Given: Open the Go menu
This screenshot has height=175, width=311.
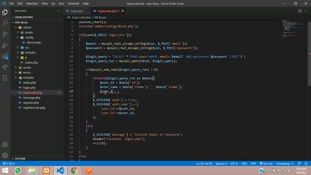Looking at the screenshot, I should [53, 3].
